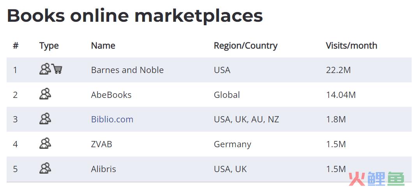Click the 14.04M visits value
414x188 pixels.
pyautogui.click(x=341, y=95)
